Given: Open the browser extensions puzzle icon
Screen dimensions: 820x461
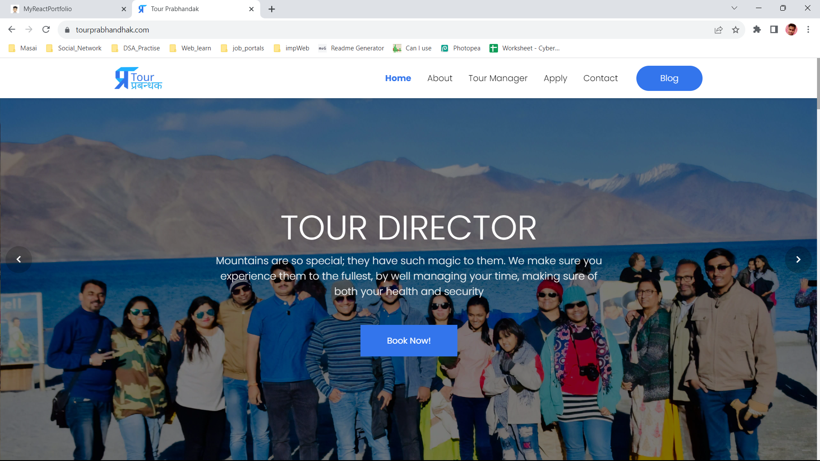Looking at the screenshot, I should (x=757, y=30).
